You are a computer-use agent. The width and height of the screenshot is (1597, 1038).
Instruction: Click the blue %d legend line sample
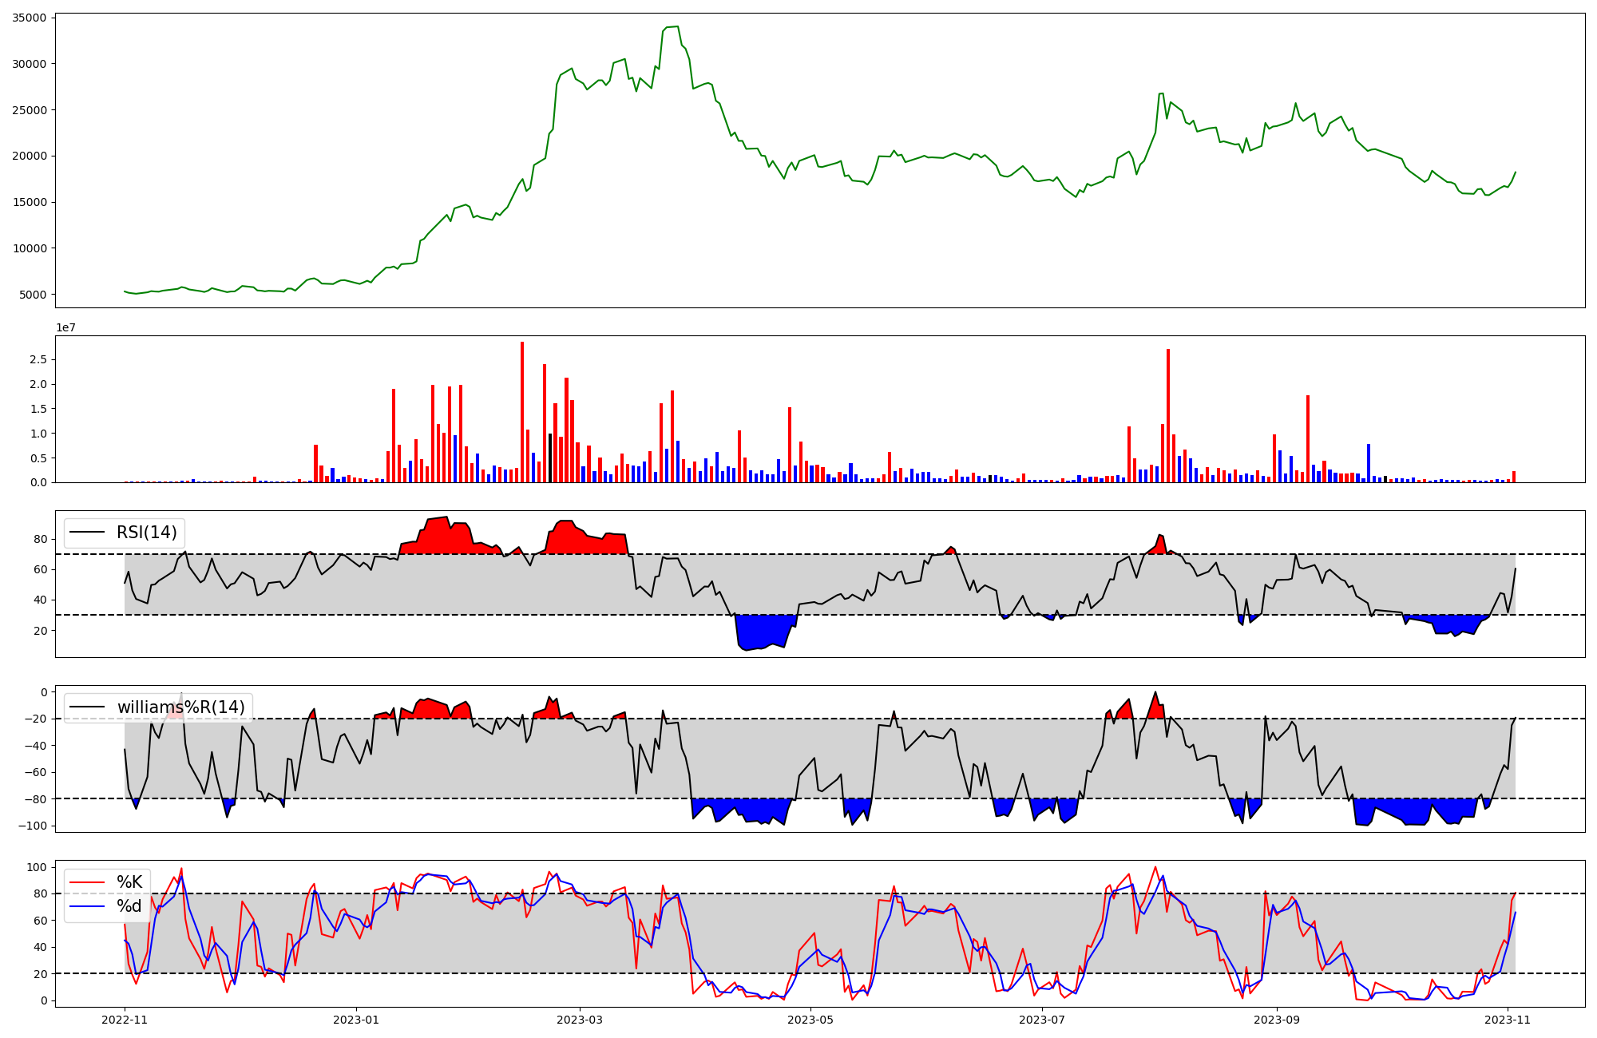[88, 906]
